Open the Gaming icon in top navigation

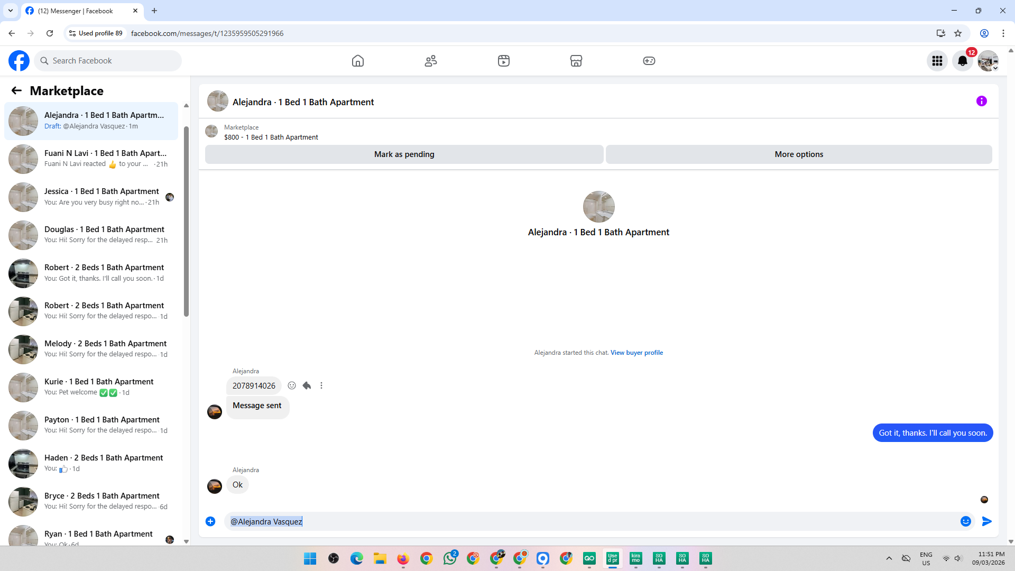[649, 61]
